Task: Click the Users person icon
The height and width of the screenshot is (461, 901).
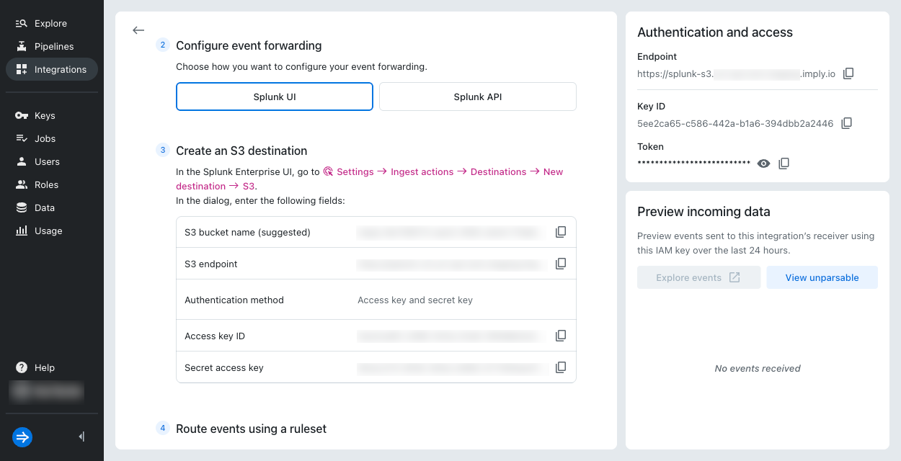Action: click(22, 161)
